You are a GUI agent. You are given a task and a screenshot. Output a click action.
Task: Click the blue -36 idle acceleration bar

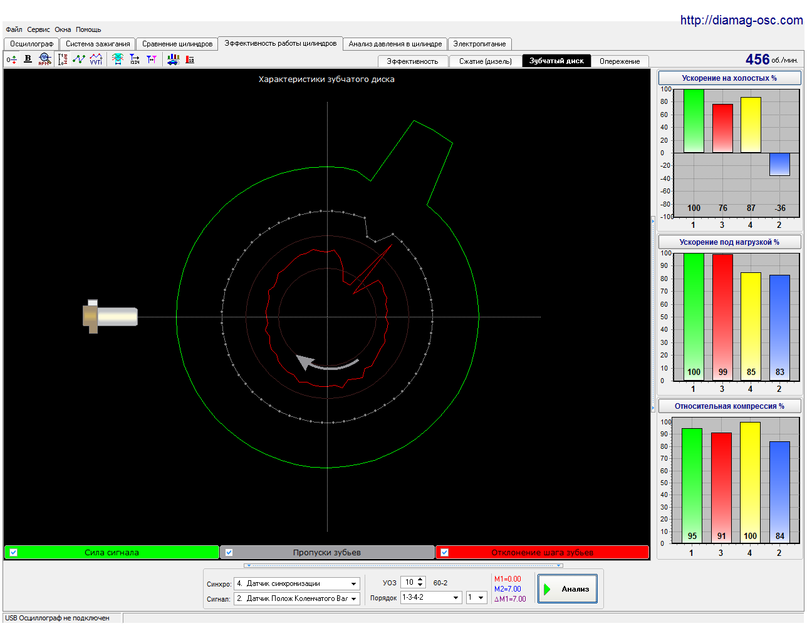pyautogui.click(x=779, y=164)
